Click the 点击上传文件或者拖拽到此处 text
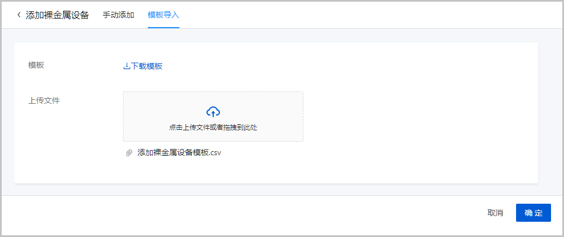 [x=213, y=128]
